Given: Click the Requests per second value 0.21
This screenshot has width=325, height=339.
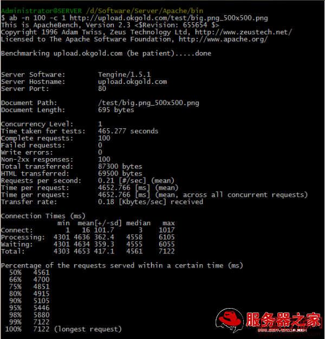Looking at the screenshot, I should (106, 180).
